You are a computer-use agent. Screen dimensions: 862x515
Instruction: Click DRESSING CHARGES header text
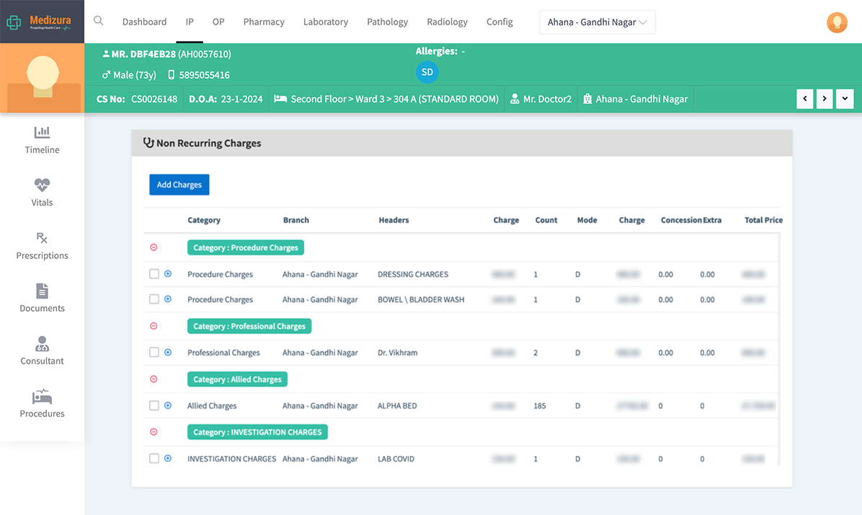413,274
